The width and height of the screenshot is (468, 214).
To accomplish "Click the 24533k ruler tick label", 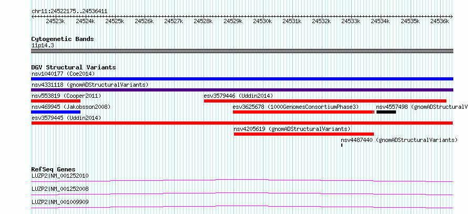I will [351, 21].
